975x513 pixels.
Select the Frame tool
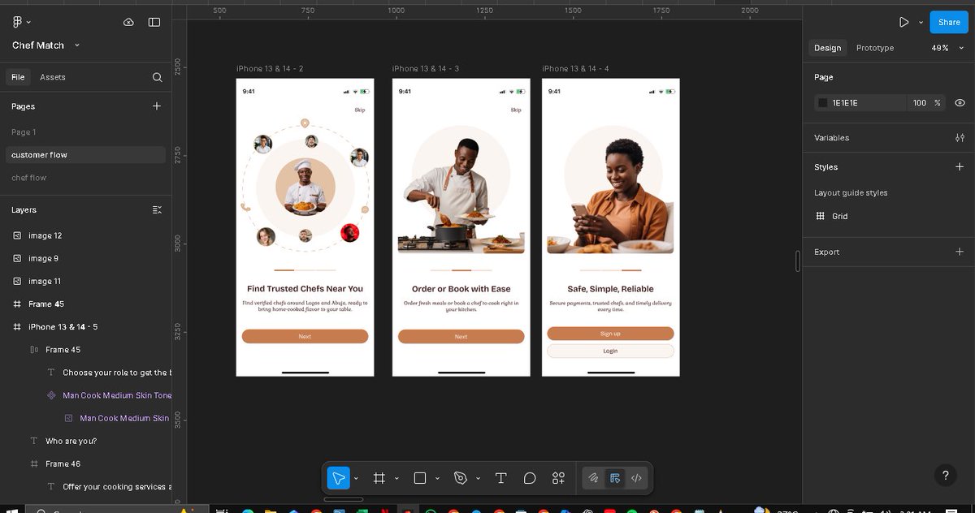pos(379,478)
